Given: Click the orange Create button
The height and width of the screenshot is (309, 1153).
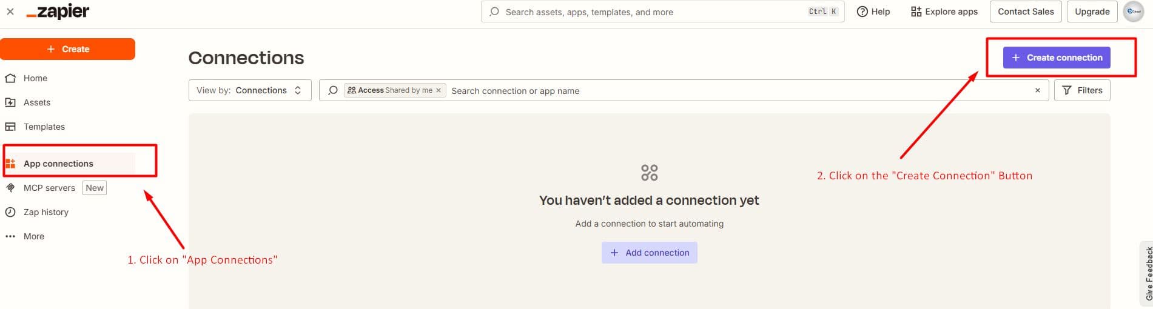Looking at the screenshot, I should [x=67, y=49].
